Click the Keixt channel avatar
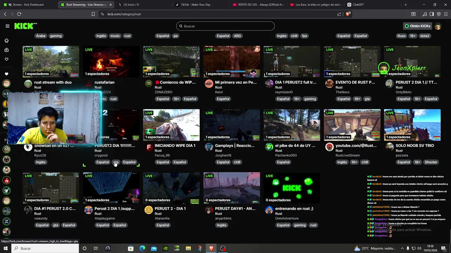Viewport: 451px width, 253px height. click(x=209, y=84)
